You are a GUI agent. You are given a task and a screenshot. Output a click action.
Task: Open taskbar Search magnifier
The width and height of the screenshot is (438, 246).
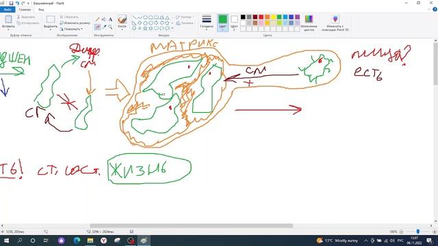[20, 241]
